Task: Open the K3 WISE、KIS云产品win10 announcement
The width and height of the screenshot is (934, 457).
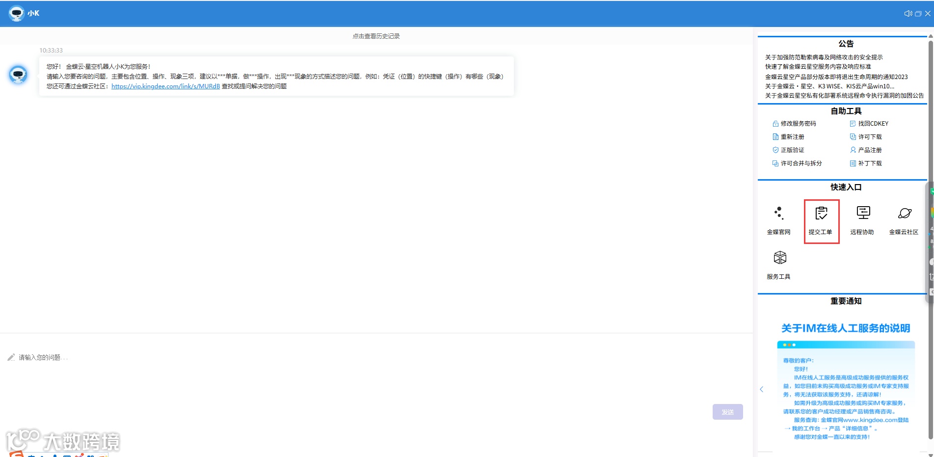Action: [829, 86]
